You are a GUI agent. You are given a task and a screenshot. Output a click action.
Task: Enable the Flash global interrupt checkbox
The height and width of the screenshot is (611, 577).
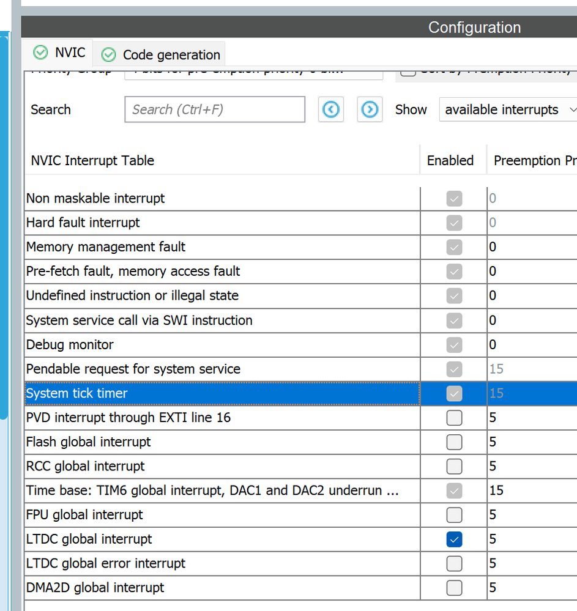tap(454, 442)
